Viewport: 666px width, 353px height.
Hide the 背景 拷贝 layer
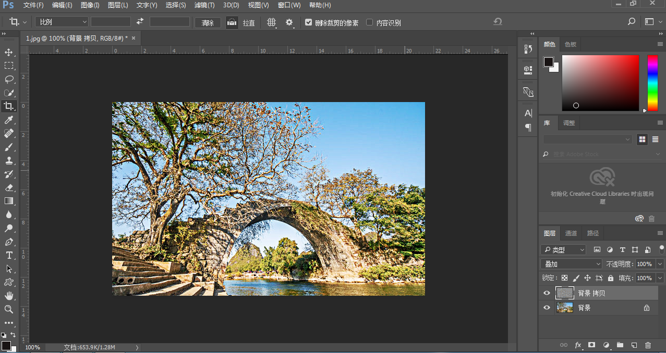[547, 293]
